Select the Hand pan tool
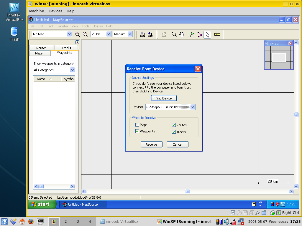The width and height of the screenshot is (302, 226). (x=182, y=34)
